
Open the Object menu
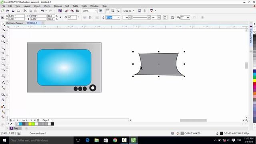(x=37, y=6)
